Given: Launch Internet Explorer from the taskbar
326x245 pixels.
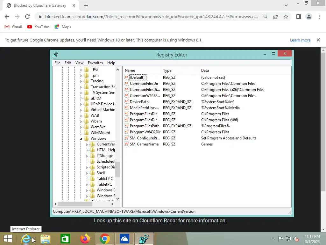Looking at the screenshot, I should coord(26,239).
